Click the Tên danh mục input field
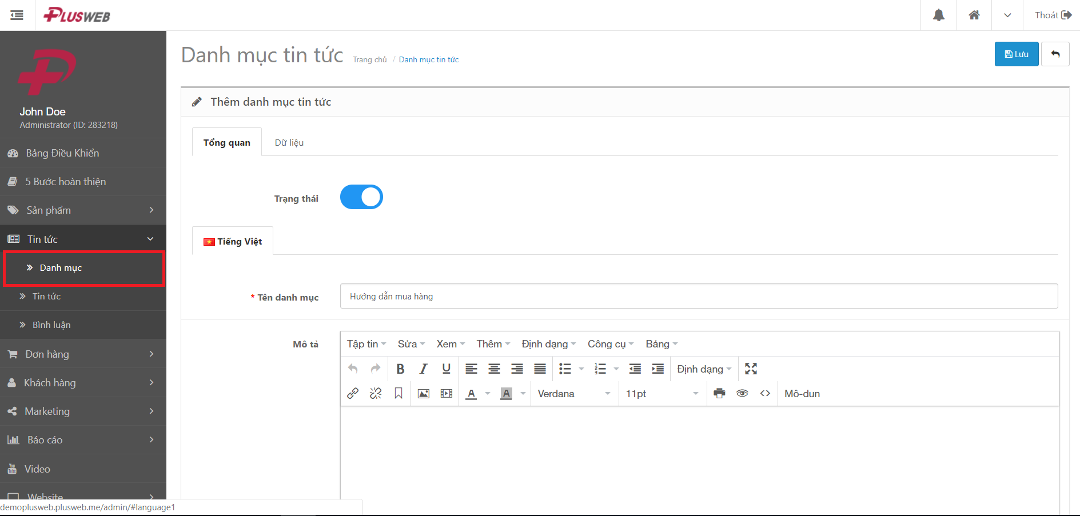 [698, 297]
